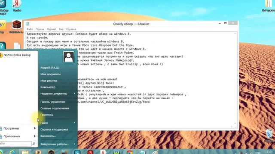Click the user name Андрей (Р.А.Д.)
Image resolution: width=275 pixels, height=154 pixels.
pos(50,68)
